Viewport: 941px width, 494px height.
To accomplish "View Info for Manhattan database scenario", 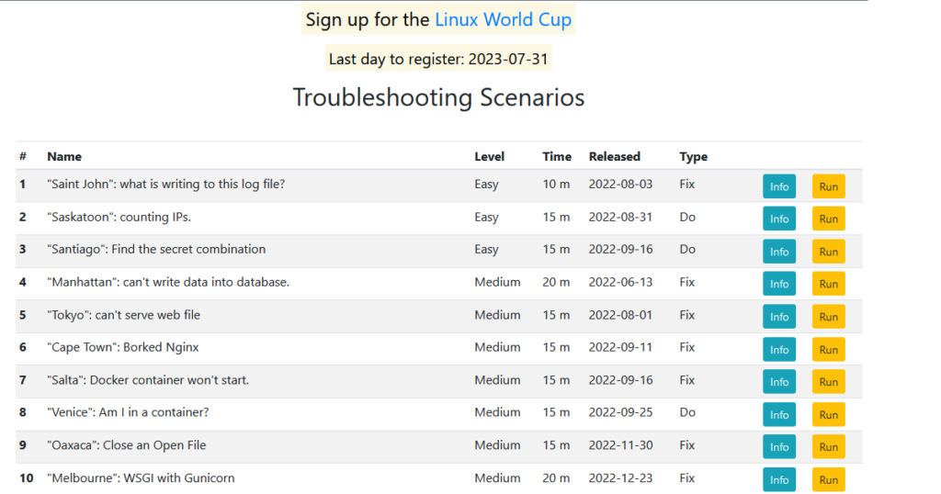I will (x=778, y=284).
